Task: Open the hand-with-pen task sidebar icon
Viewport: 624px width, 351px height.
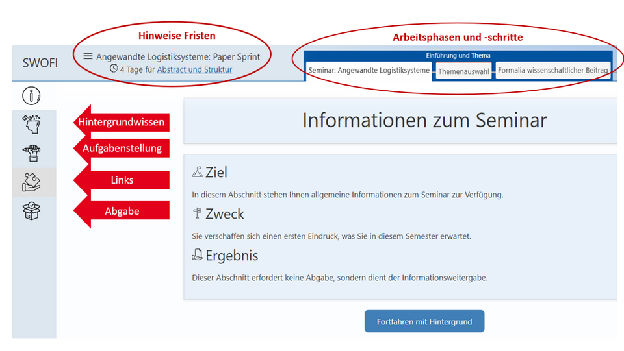Action: coord(32,154)
